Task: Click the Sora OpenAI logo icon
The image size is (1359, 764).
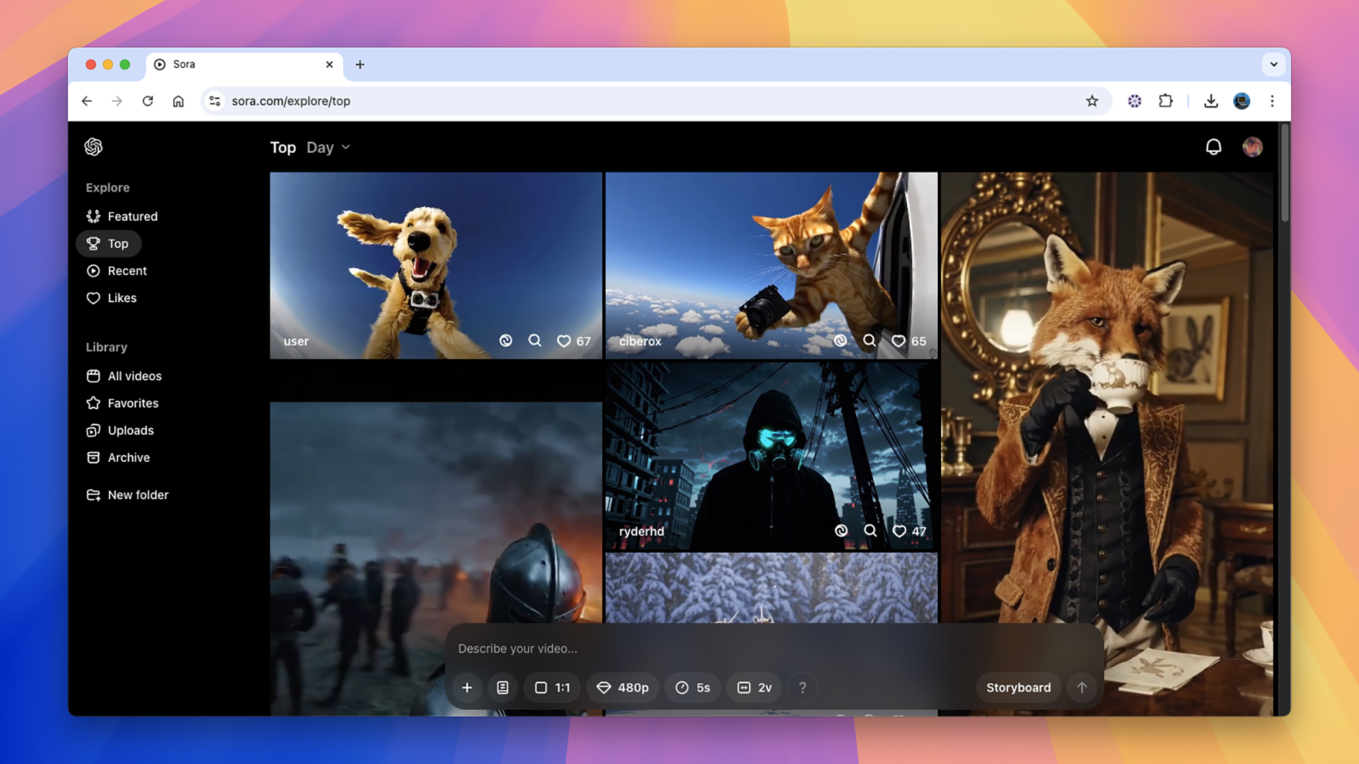Action: (x=93, y=147)
